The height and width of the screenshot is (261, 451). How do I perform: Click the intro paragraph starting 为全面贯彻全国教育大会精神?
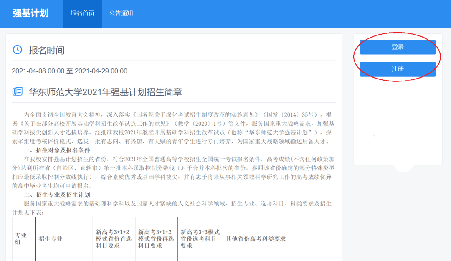(173, 128)
